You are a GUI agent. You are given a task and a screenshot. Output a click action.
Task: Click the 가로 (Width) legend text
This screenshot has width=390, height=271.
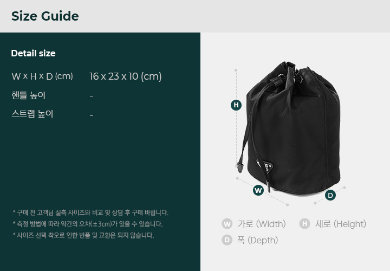(x=262, y=224)
